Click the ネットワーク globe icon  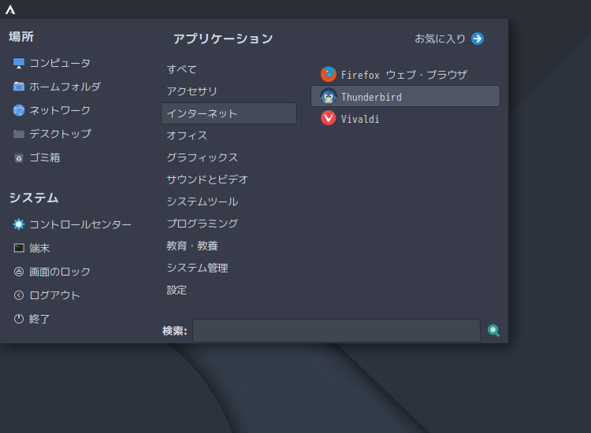tap(19, 110)
